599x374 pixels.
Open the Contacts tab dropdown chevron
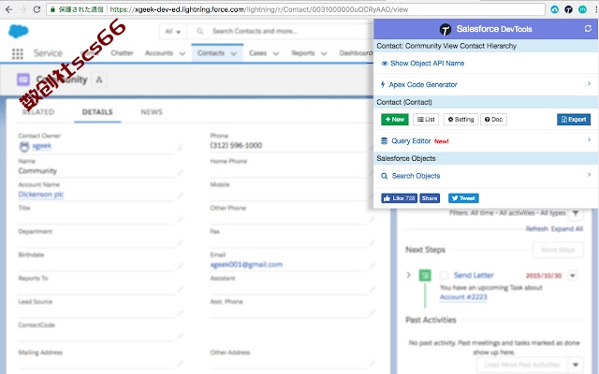(x=233, y=53)
